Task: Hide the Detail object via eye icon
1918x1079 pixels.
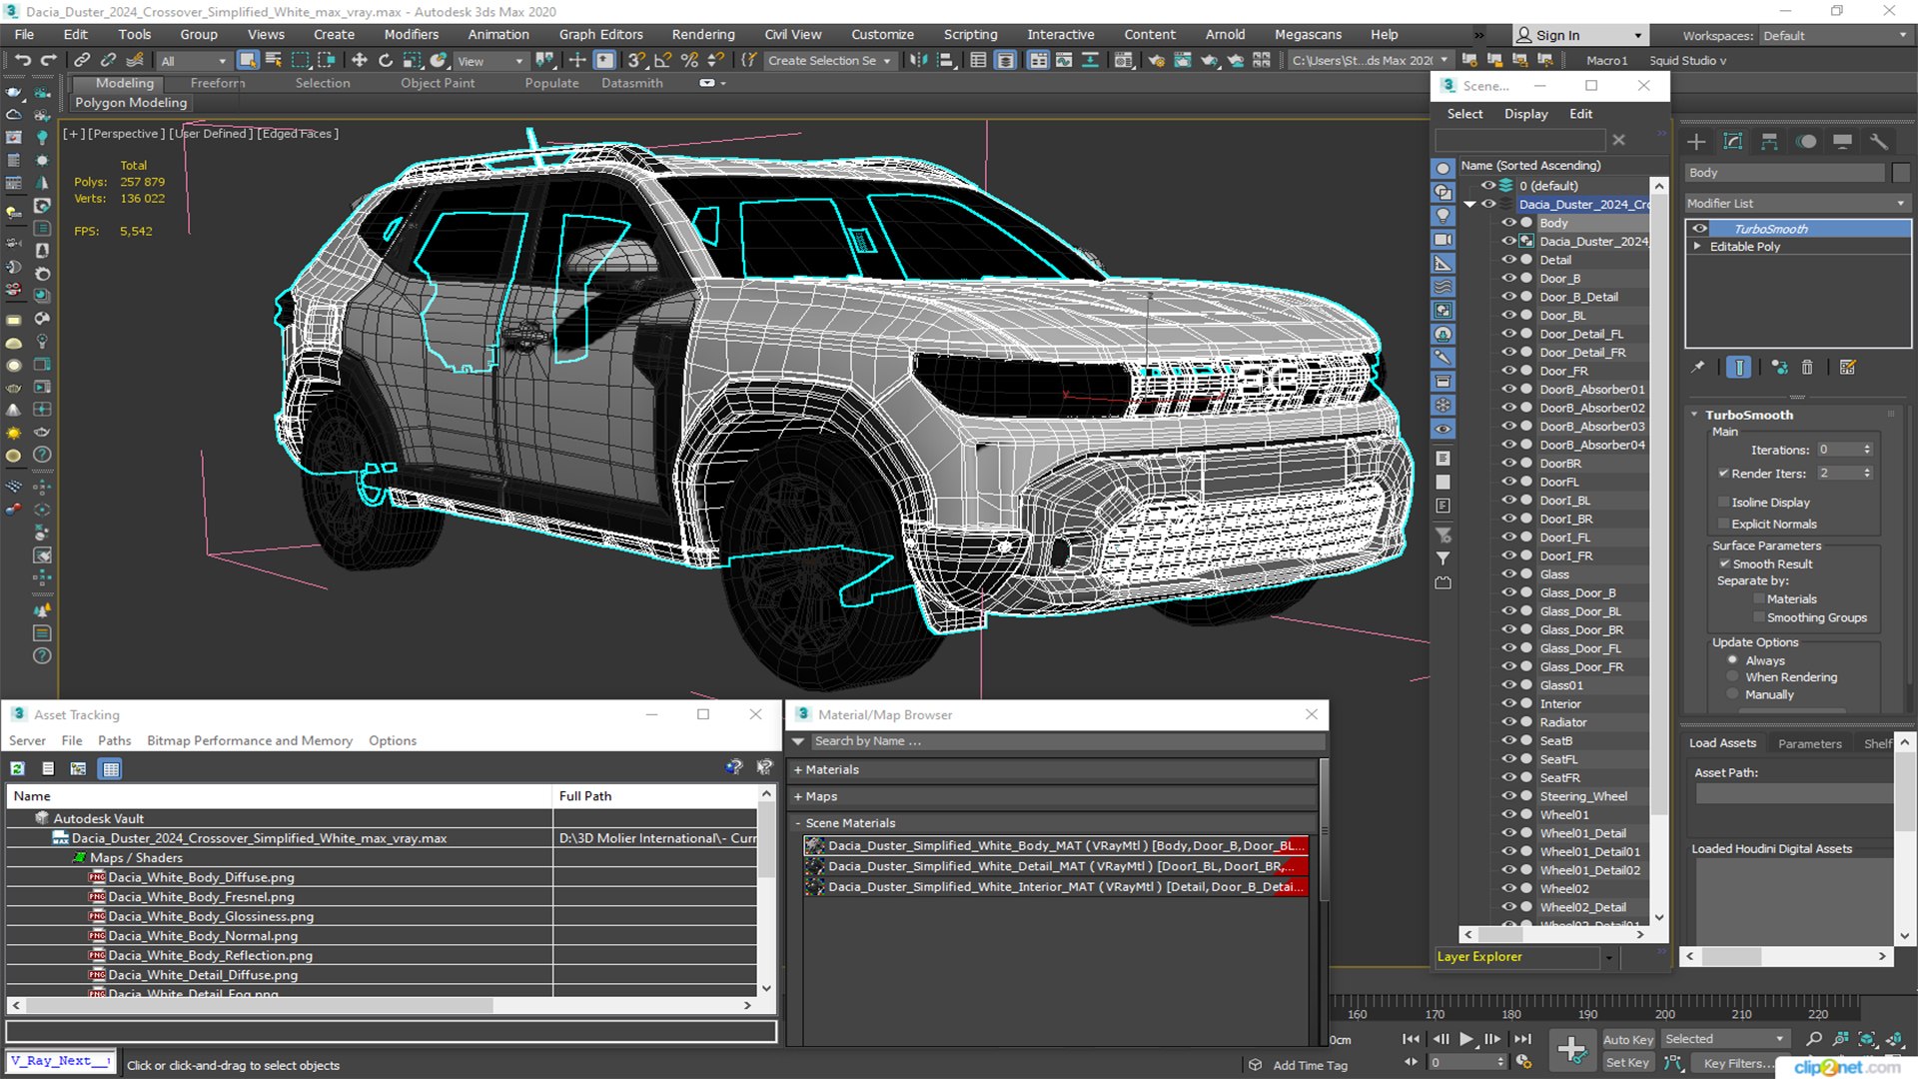Action: coord(1508,260)
